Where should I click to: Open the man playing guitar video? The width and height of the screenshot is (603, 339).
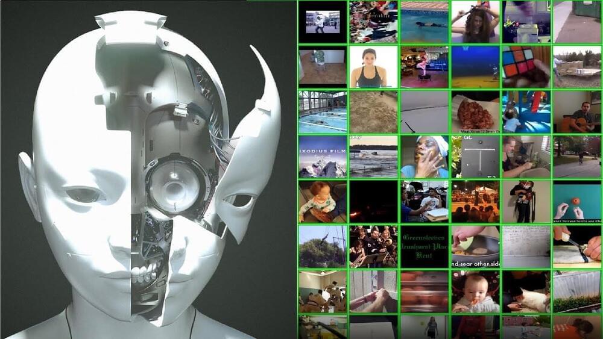click(x=577, y=111)
